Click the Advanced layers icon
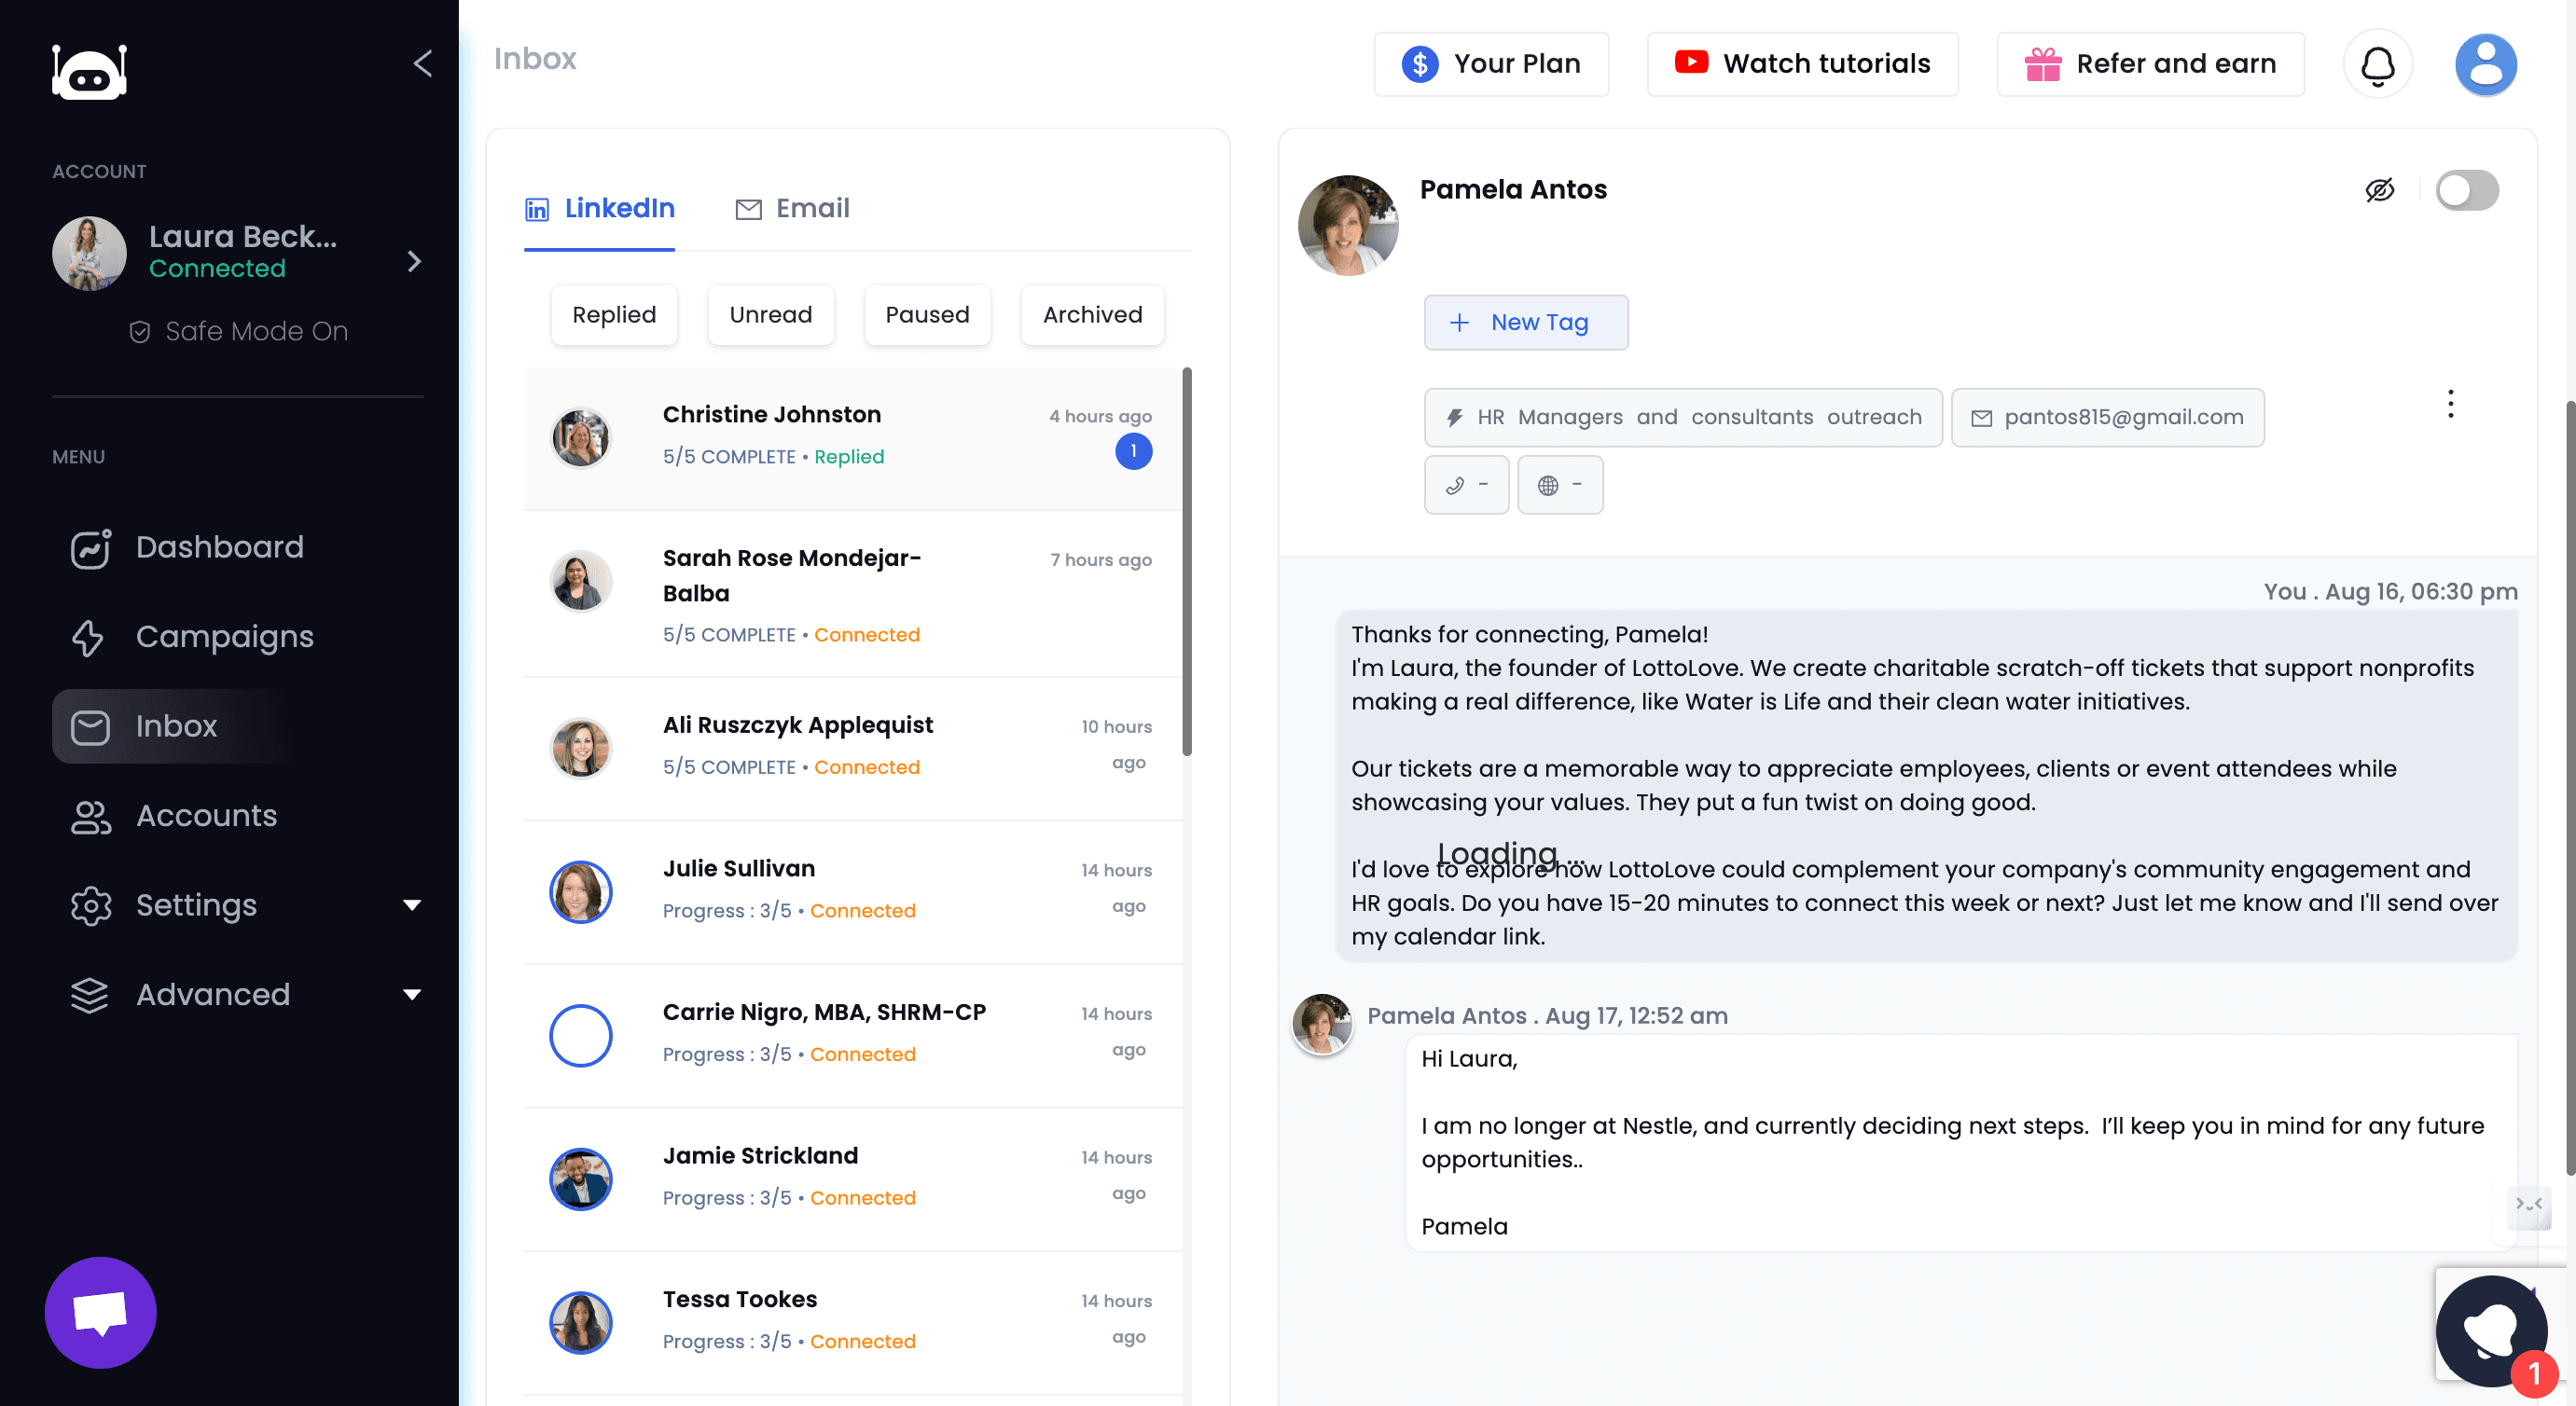This screenshot has height=1406, width=2576. [x=90, y=995]
